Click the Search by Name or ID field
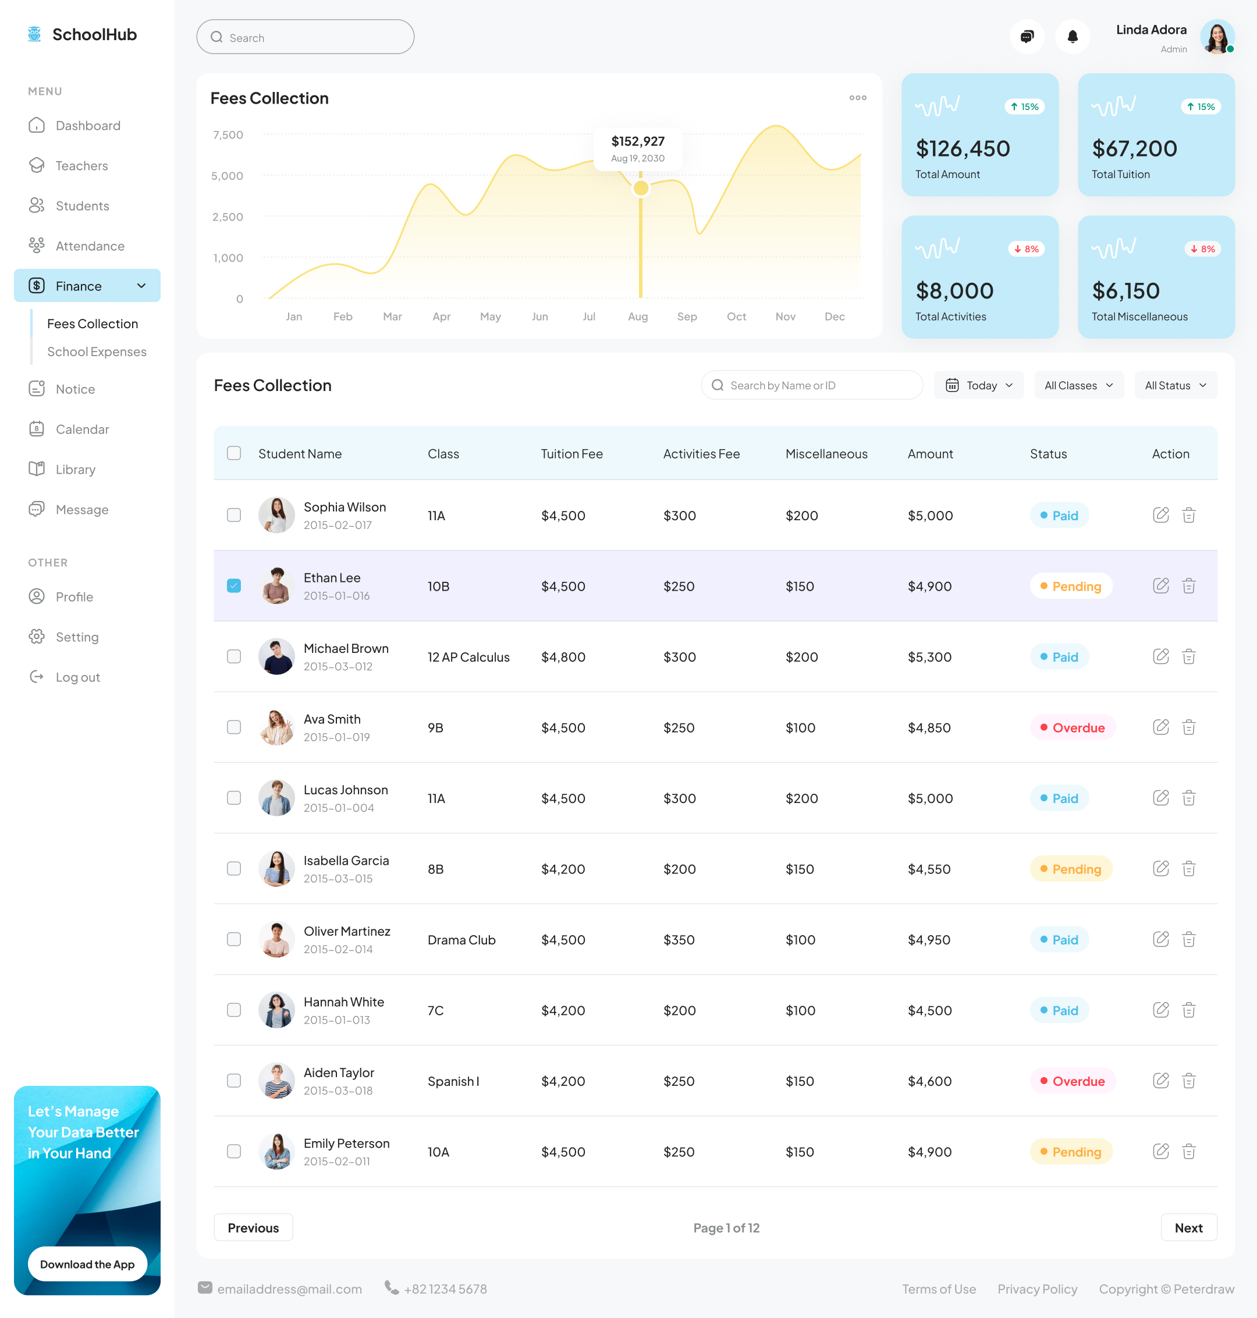The image size is (1257, 1318). 811,385
